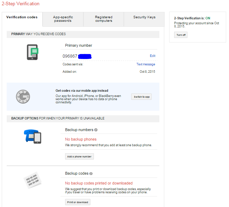The height and width of the screenshot is (207, 229).
Task: Click Print or download backup codes
Action: (x=78, y=202)
